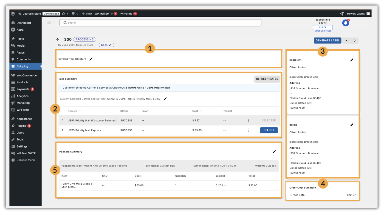384x213 pixels.
Task: Open options menu for Priority Mail Express row
Action: pyautogui.click(x=248, y=130)
